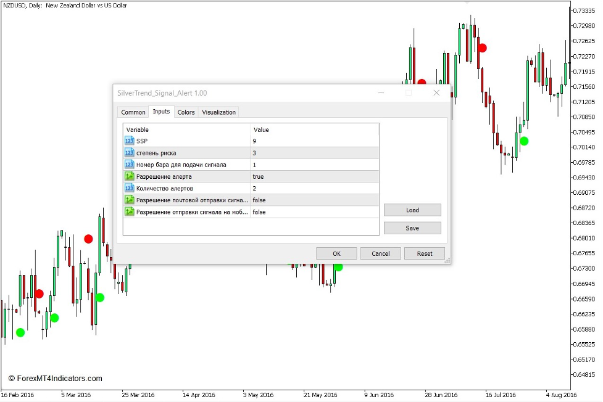Click the icon beside степень риска

[129, 153]
